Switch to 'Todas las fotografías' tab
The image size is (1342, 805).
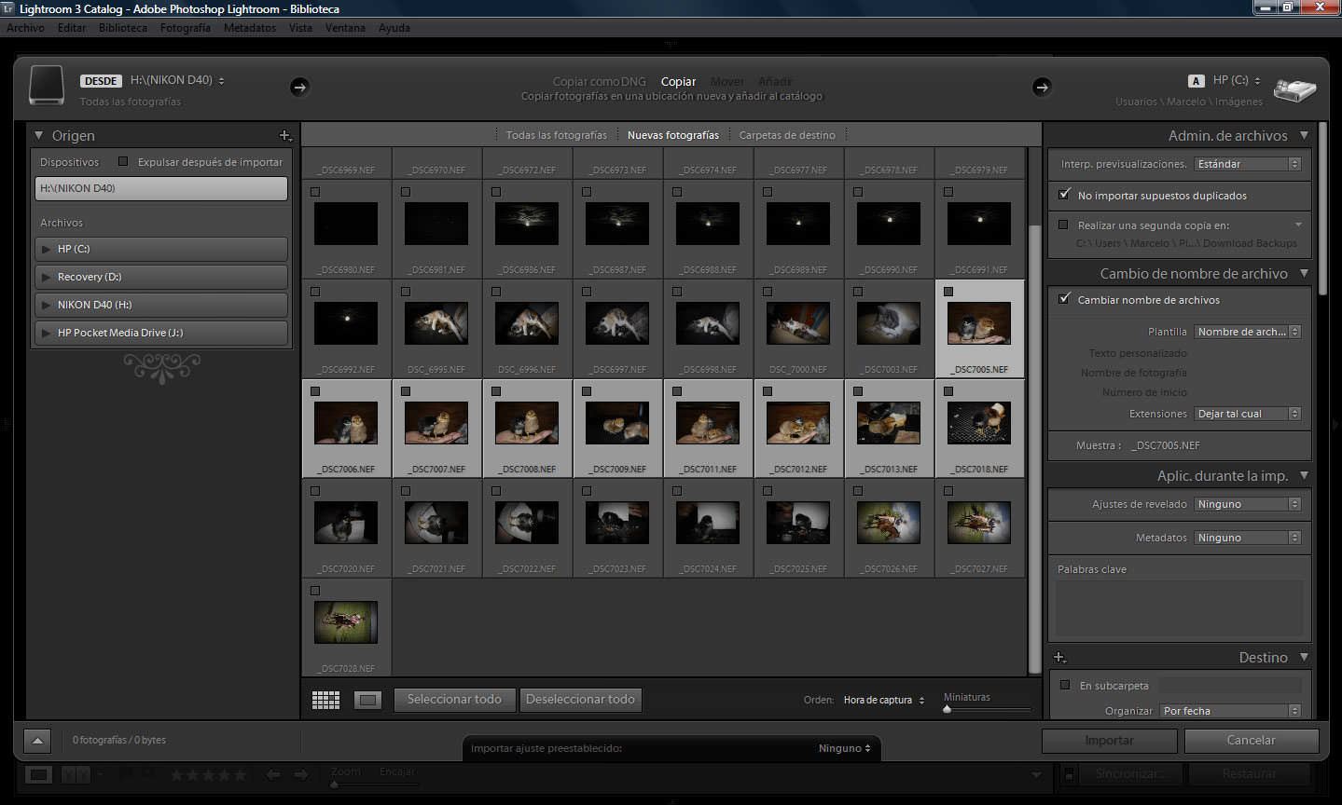(x=556, y=135)
